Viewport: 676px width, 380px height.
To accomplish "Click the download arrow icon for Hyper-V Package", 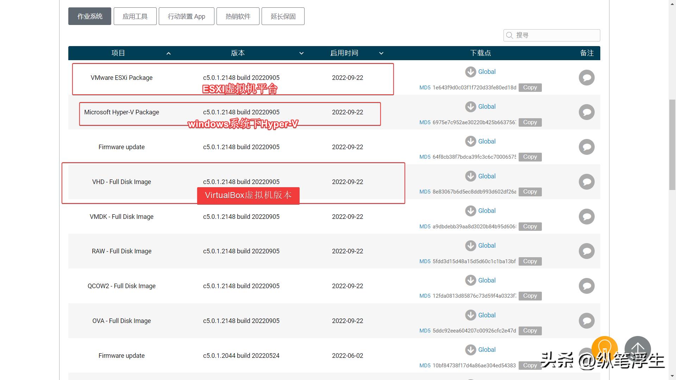I will point(470,107).
